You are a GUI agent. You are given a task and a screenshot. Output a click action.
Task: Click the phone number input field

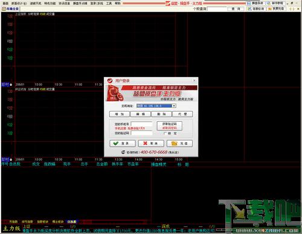coord(142,124)
